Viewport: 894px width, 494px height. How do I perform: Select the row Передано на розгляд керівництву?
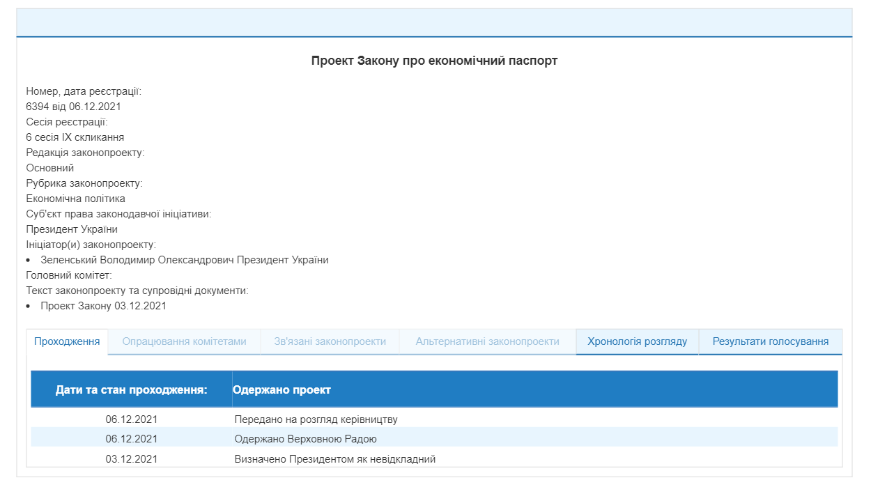pyautogui.click(x=317, y=419)
